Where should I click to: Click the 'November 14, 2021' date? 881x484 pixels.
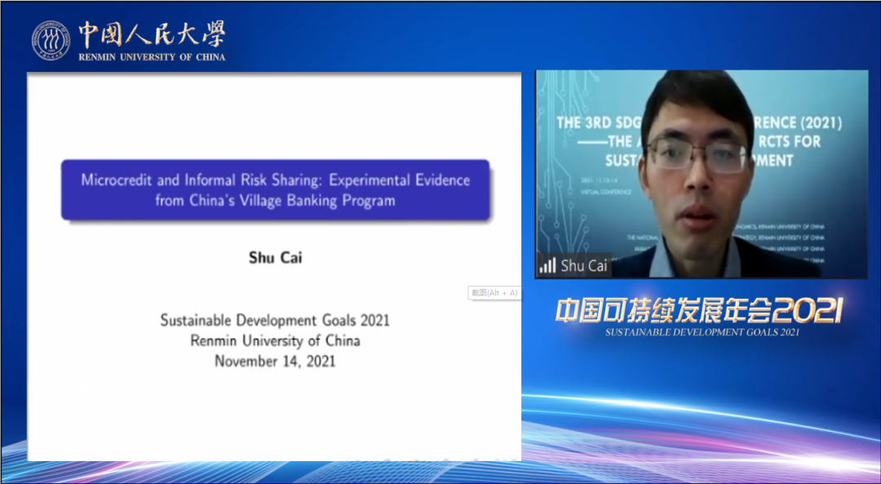275,361
